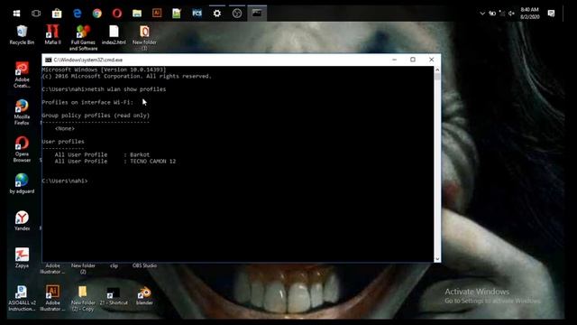Switch to OBS Studio in the taskbar

pyautogui.click(x=237, y=14)
